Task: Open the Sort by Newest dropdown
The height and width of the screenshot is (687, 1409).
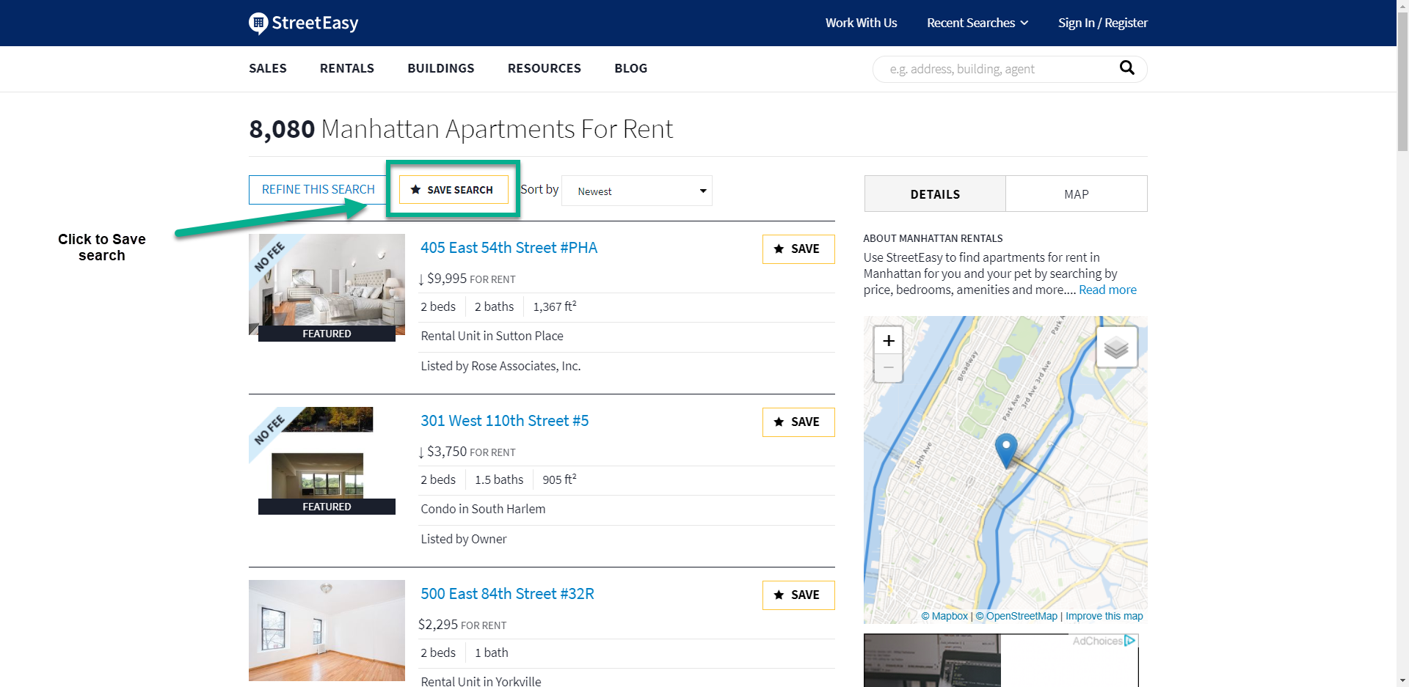Action: (637, 191)
